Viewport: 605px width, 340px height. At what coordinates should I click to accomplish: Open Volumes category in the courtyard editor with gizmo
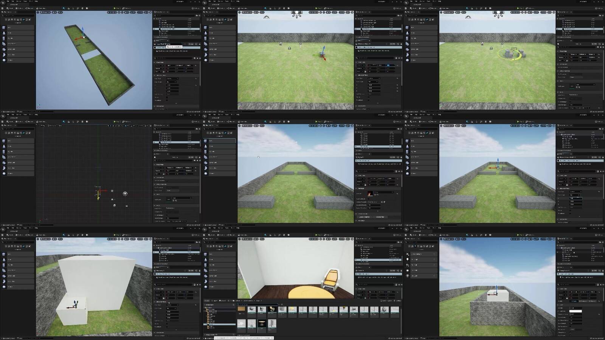click(430, 133)
